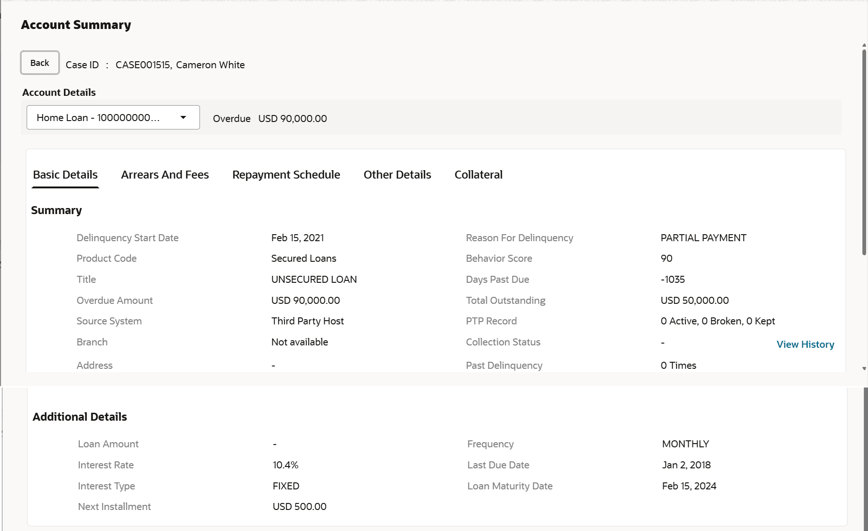Click the Behavior Score value 90
868x531 pixels.
667,258
